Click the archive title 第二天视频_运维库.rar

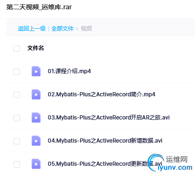click(39, 7)
